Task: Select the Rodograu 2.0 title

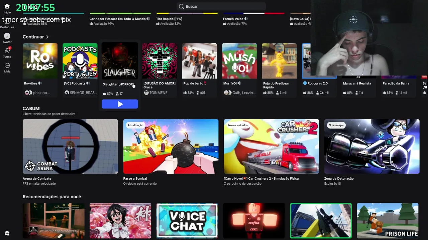Action: tap(318, 83)
